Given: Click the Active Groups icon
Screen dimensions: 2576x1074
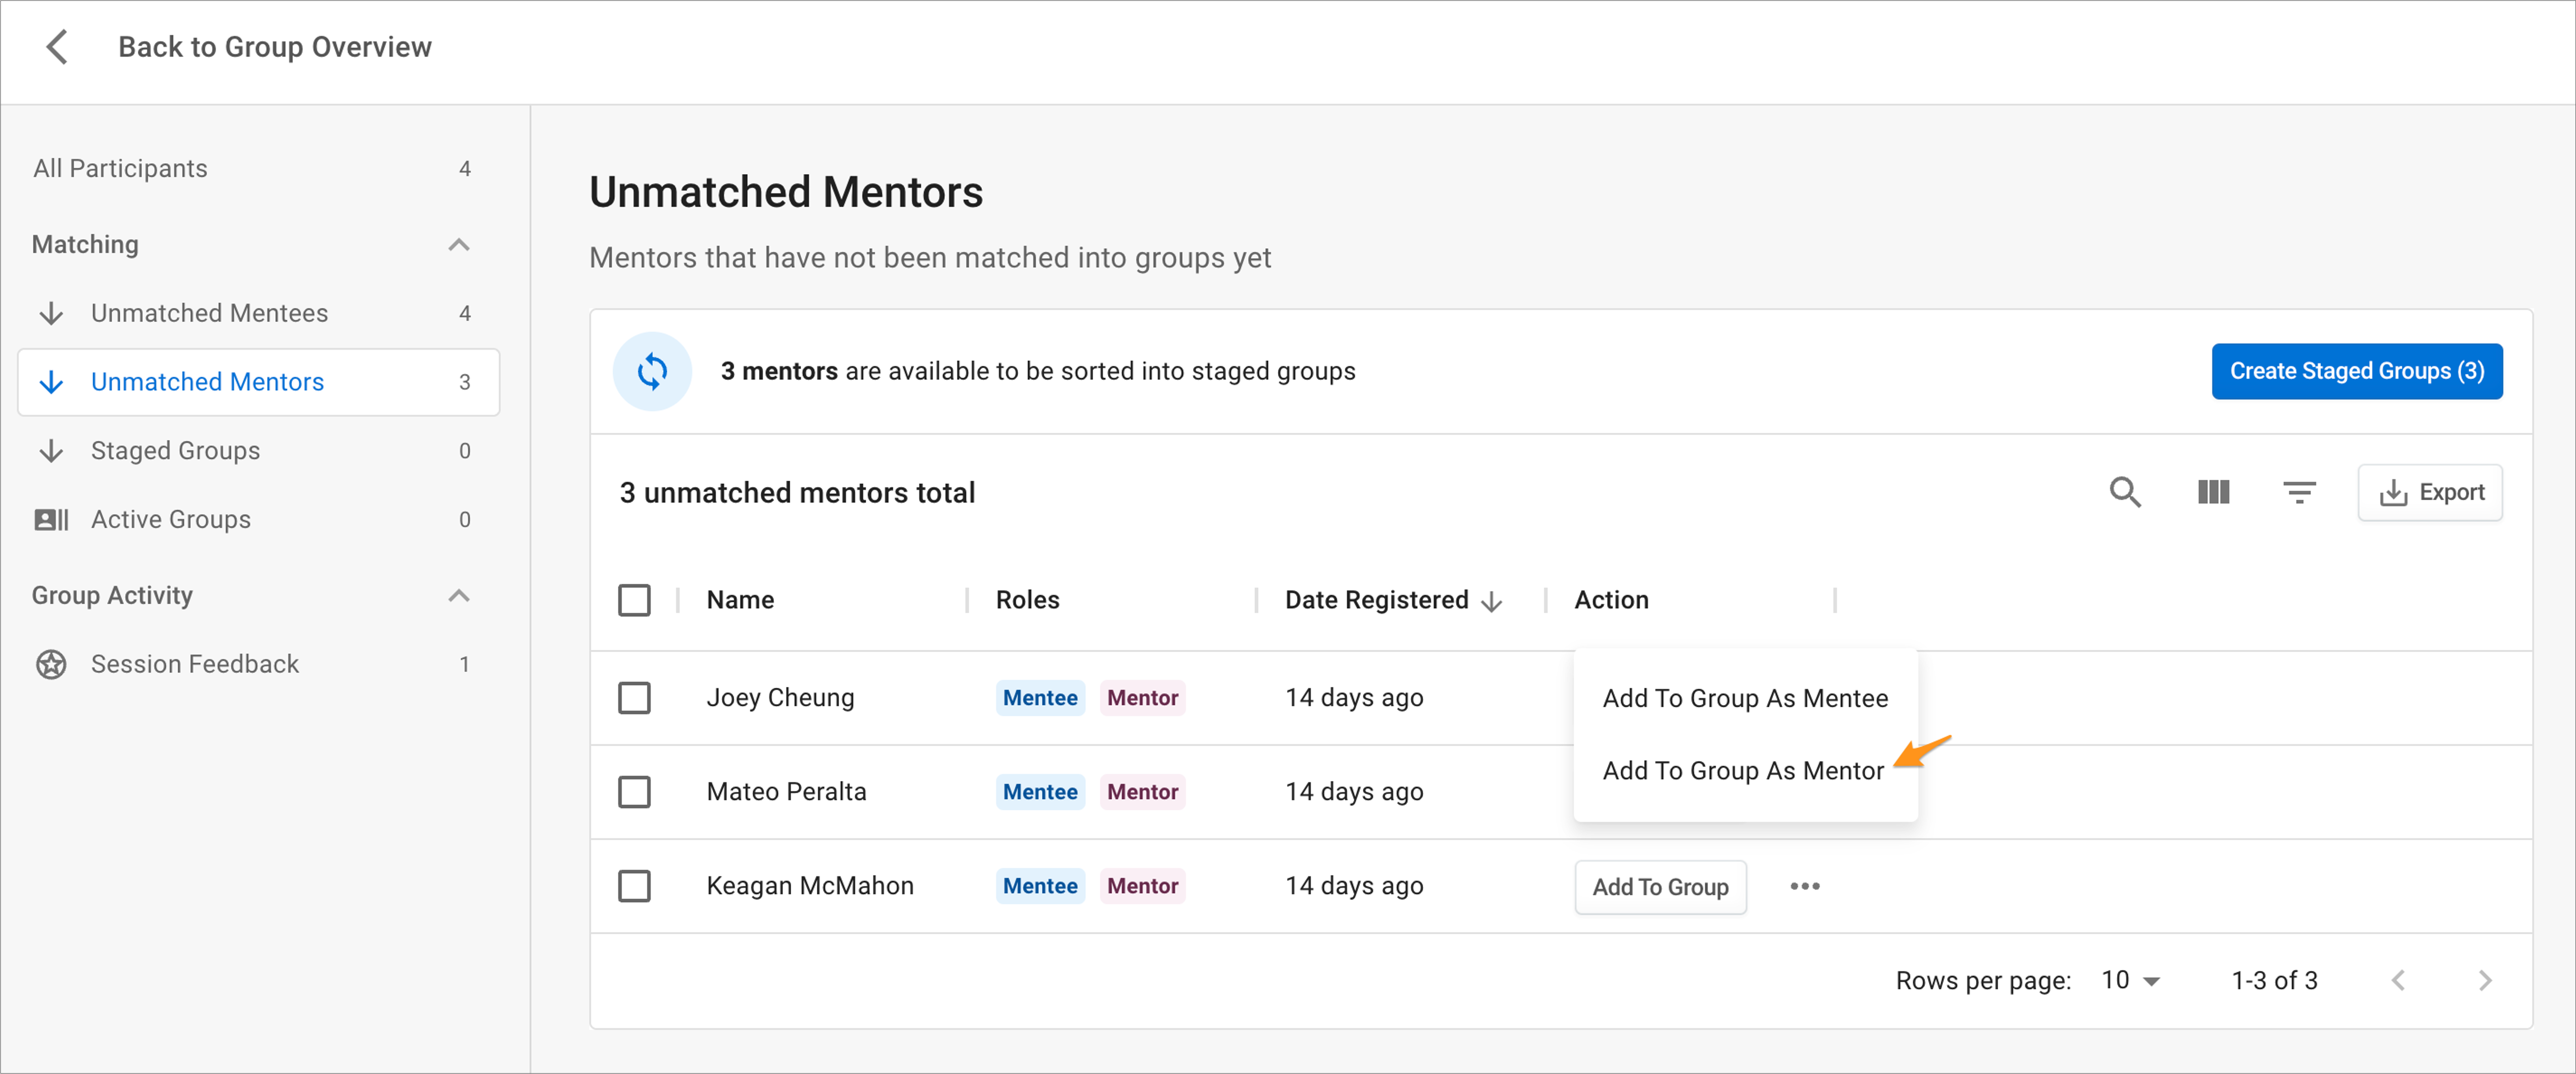Looking at the screenshot, I should pyautogui.click(x=51, y=520).
